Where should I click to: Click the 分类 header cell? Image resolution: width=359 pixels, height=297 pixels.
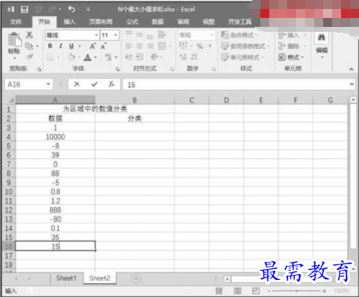pyautogui.click(x=135, y=118)
